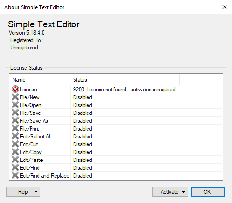Screen dimensions: 232x203
Task: Select the Edit/Select All row
Action: pos(116,137)
